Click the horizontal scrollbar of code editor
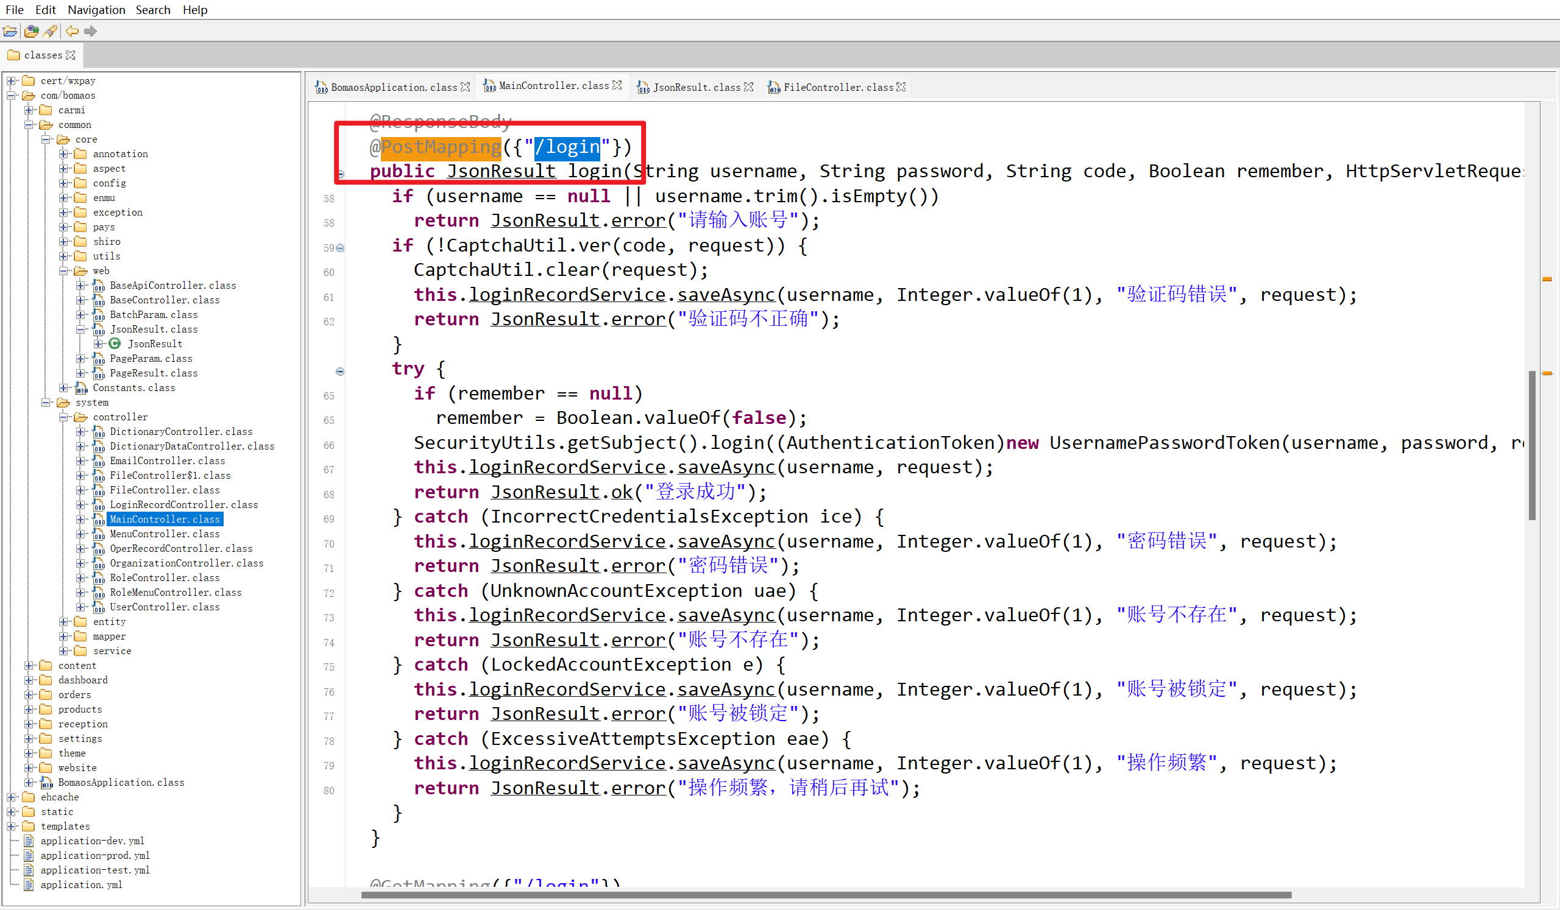This screenshot has width=1560, height=910. [x=826, y=895]
